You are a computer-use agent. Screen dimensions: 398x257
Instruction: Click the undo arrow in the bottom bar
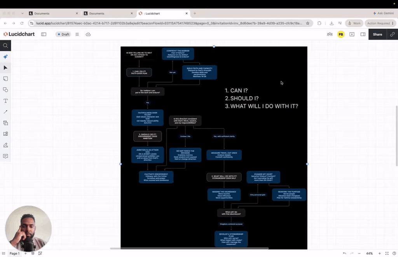(344, 253)
